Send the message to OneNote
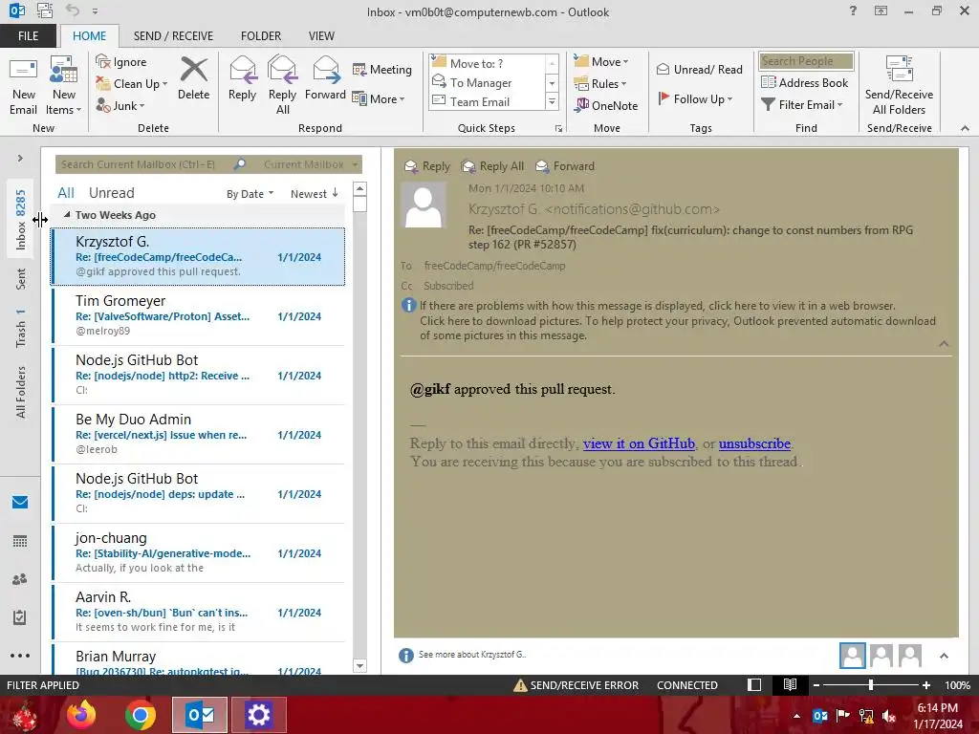 (x=606, y=105)
